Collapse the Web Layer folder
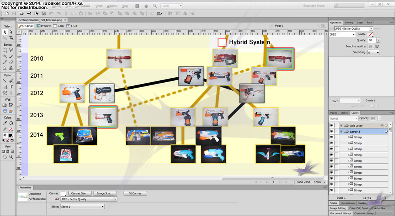 click(341, 125)
